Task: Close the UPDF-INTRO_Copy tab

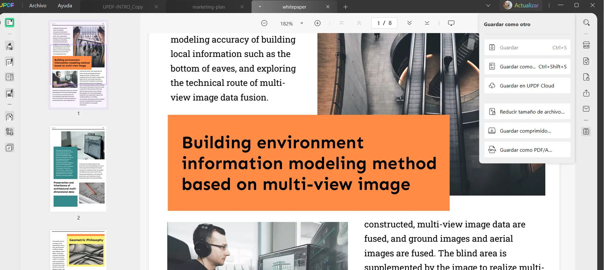Action: [x=156, y=7]
